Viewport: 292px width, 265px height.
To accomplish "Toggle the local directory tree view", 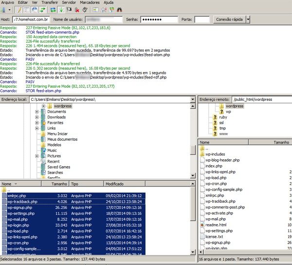I will coord(27,10).
